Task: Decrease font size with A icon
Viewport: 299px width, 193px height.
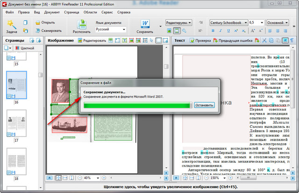Action: click(x=261, y=30)
